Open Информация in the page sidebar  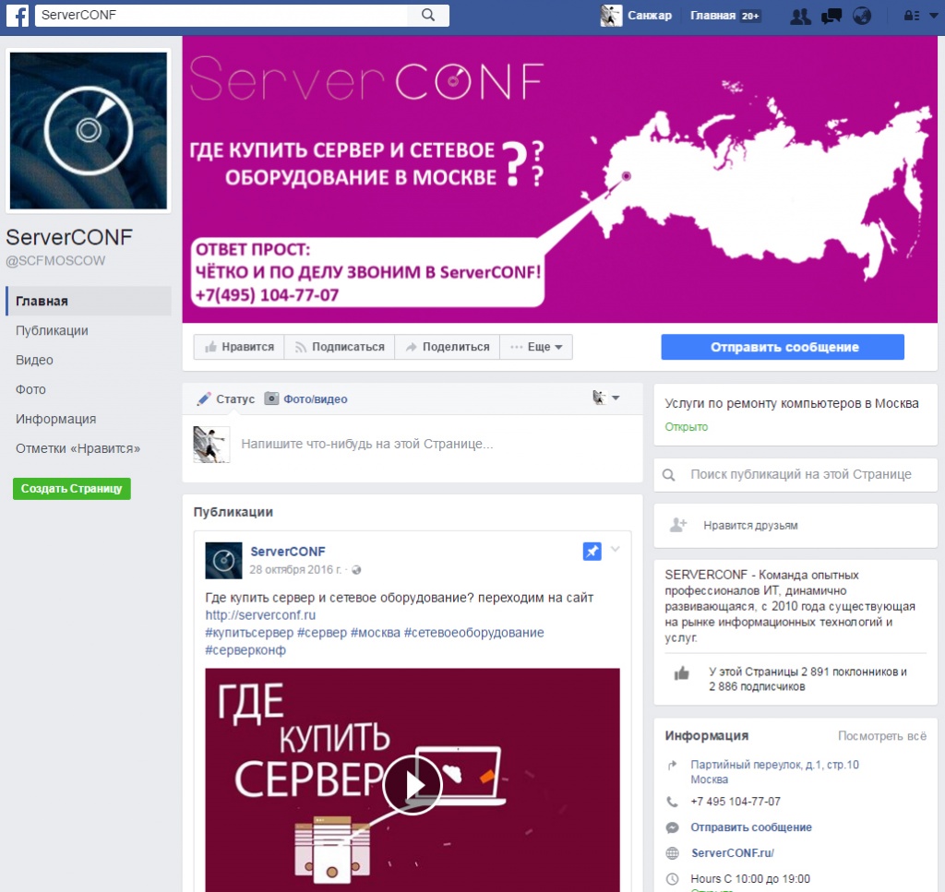tap(56, 419)
